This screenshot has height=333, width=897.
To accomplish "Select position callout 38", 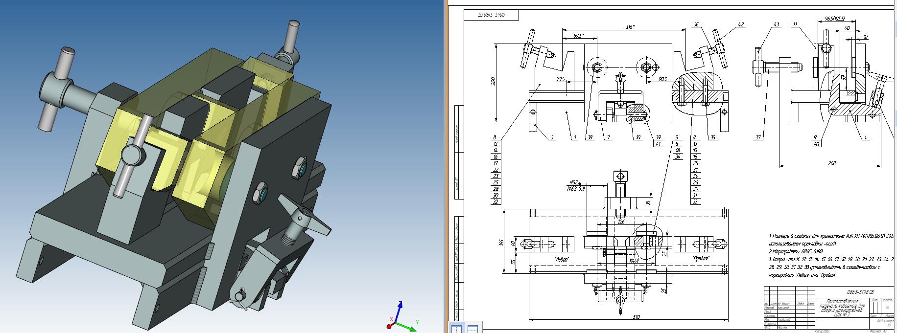I will click(590, 137).
